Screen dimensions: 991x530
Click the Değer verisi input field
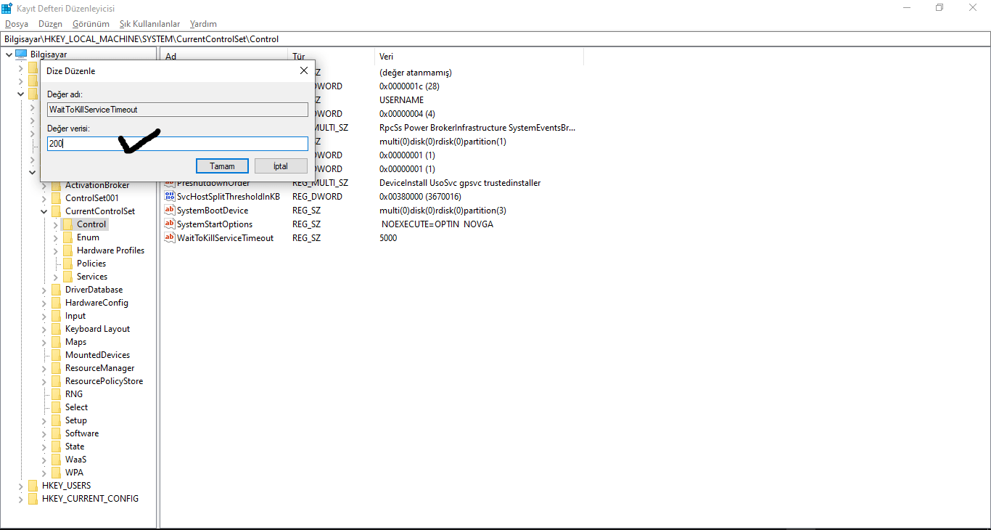coord(178,144)
